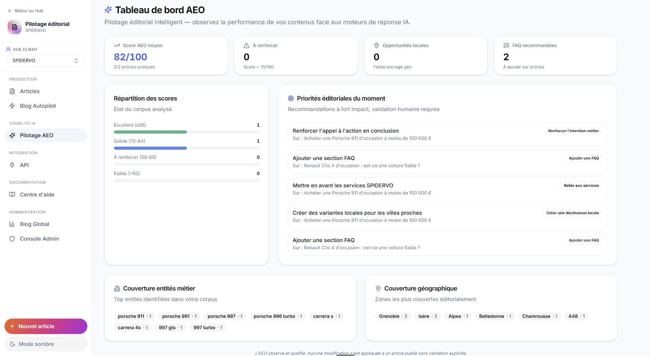The height and width of the screenshot is (356, 650).
Task: Click the Alpes zone tag
Action: (x=458, y=316)
